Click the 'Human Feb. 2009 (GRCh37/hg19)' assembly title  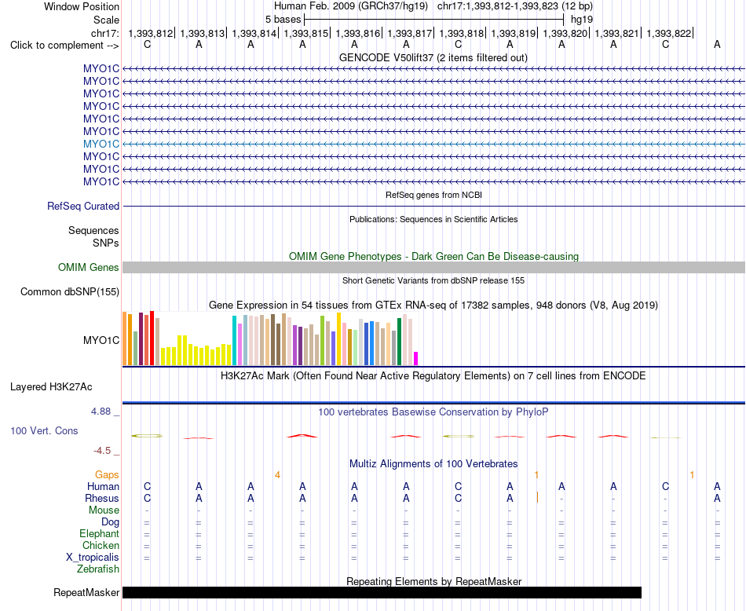[x=351, y=6]
